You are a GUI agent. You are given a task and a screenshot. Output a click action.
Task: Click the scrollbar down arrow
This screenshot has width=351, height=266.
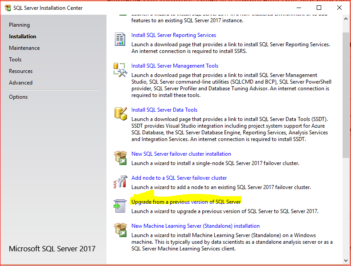(x=346, y=260)
